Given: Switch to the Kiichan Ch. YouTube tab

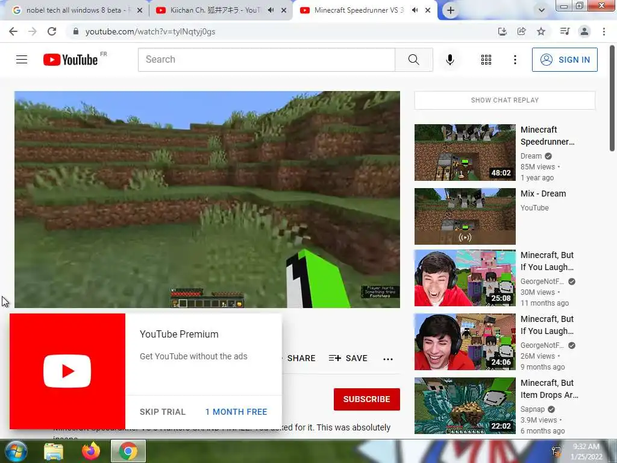Looking at the screenshot, I should point(215,10).
